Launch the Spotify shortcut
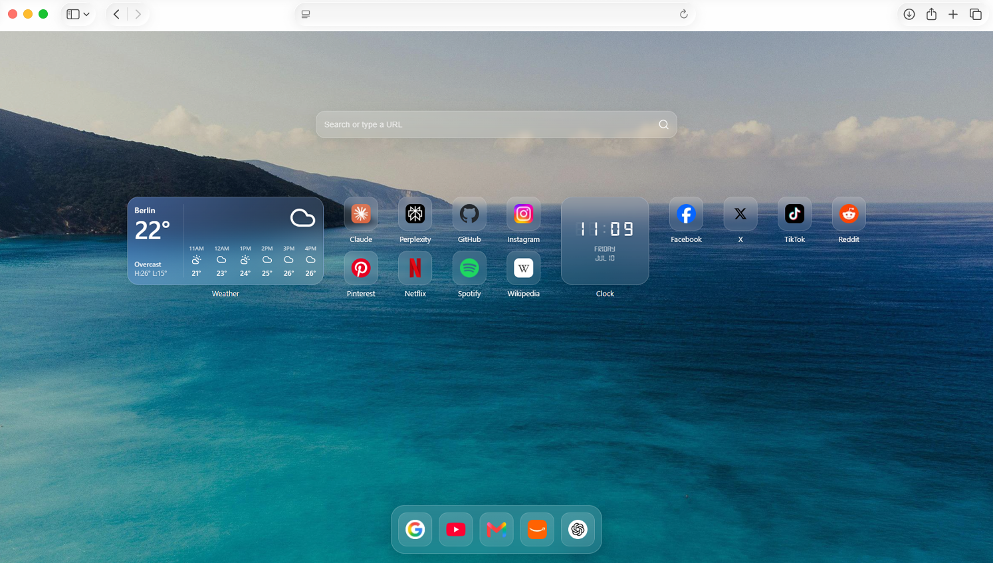This screenshot has width=993, height=563. pyautogui.click(x=469, y=268)
